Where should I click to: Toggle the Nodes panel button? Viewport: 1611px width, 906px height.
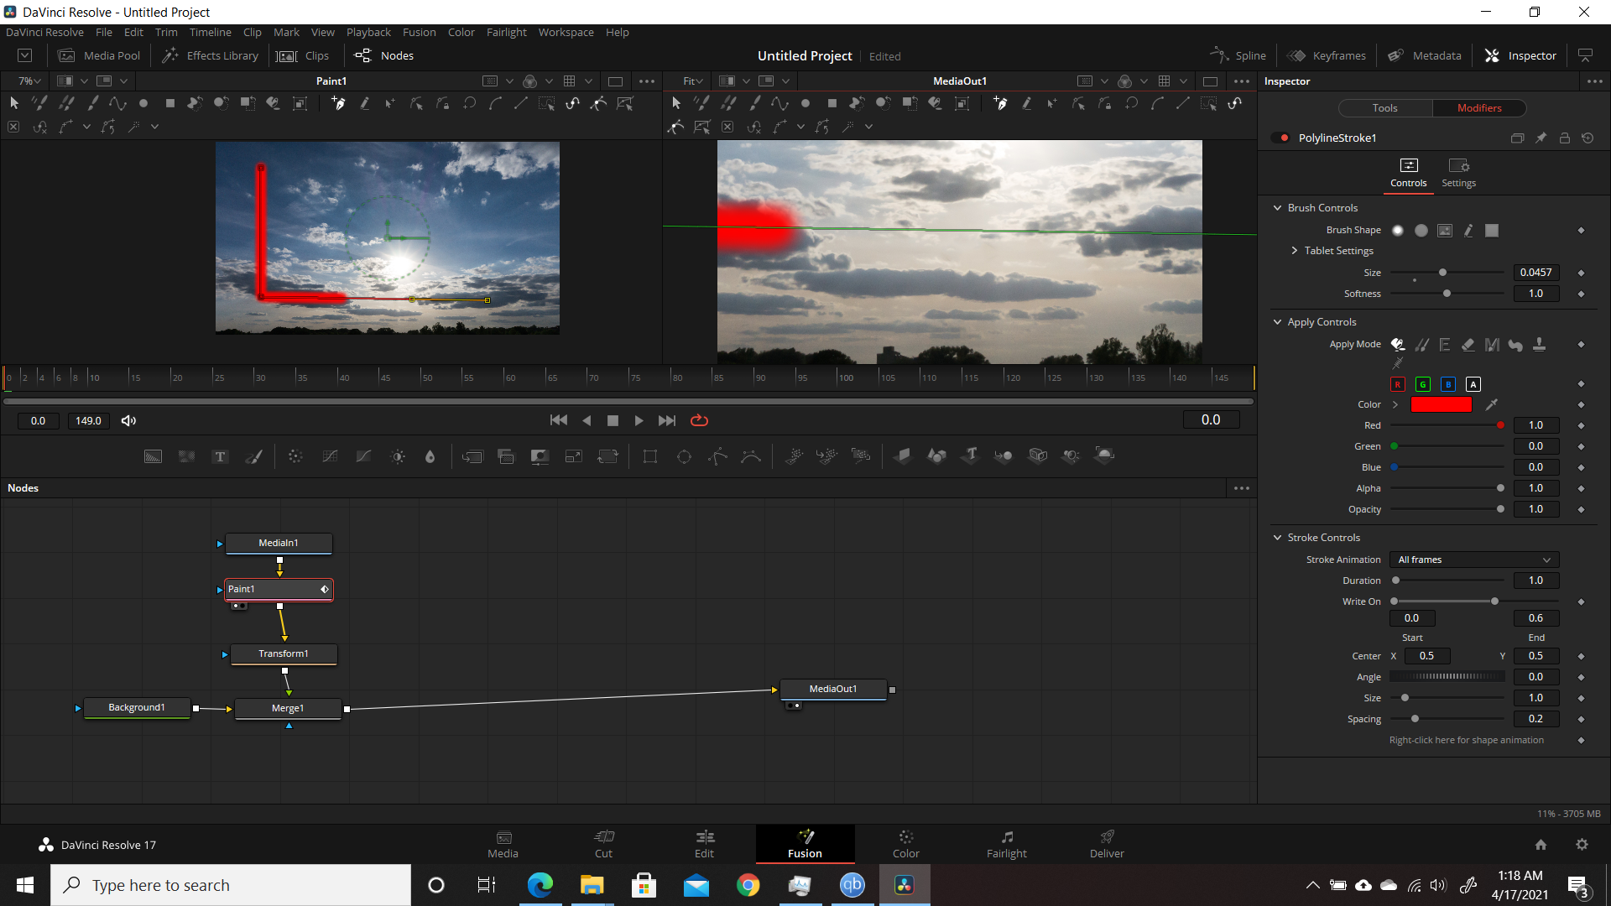pos(384,55)
